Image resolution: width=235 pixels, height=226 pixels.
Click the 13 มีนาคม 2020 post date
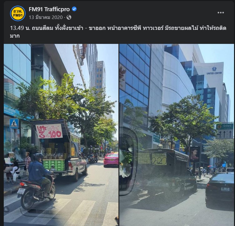[x=46, y=17]
